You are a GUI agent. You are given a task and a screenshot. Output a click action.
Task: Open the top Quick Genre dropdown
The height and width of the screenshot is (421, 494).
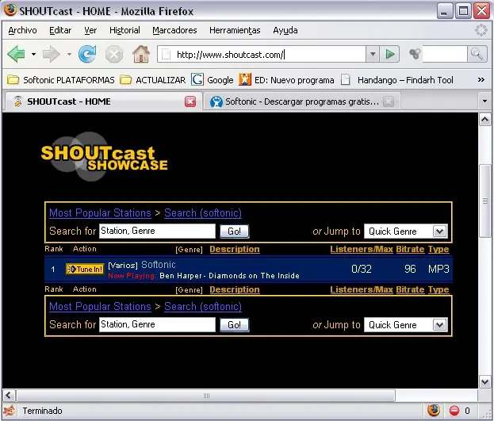point(406,232)
